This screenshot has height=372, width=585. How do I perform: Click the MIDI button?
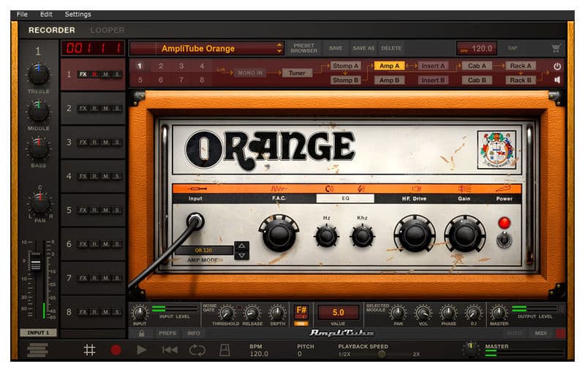(540, 333)
